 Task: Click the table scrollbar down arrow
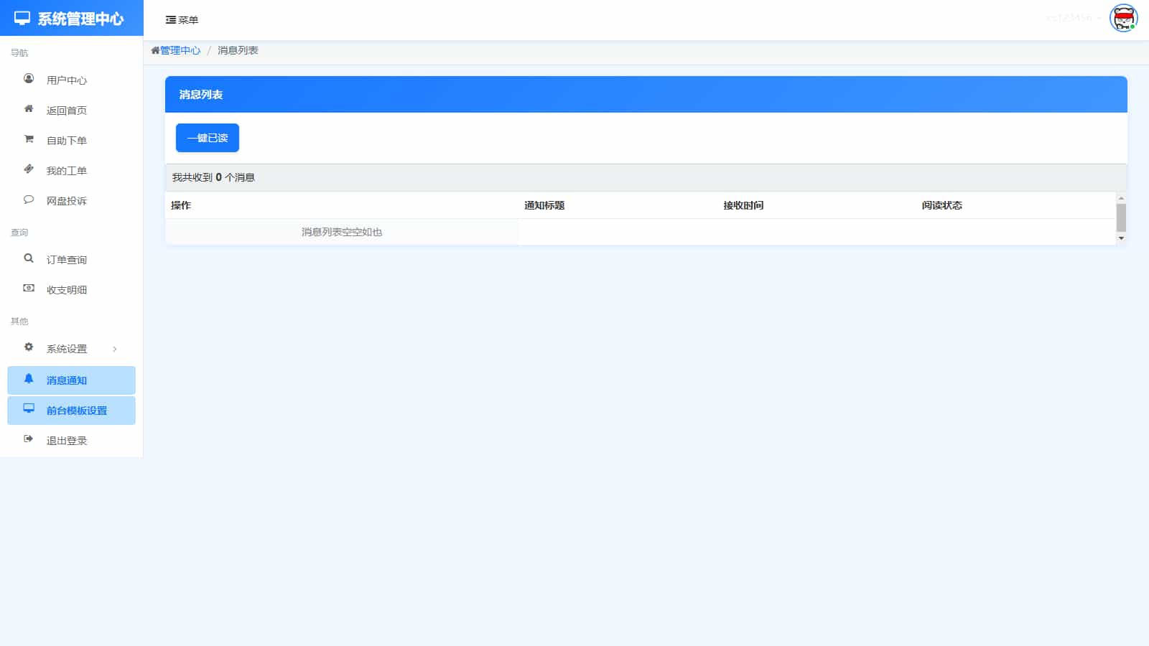(1121, 238)
